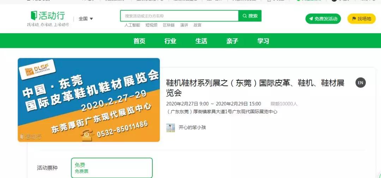Focus the event search input field
The image size is (381, 178).
pos(179,16)
